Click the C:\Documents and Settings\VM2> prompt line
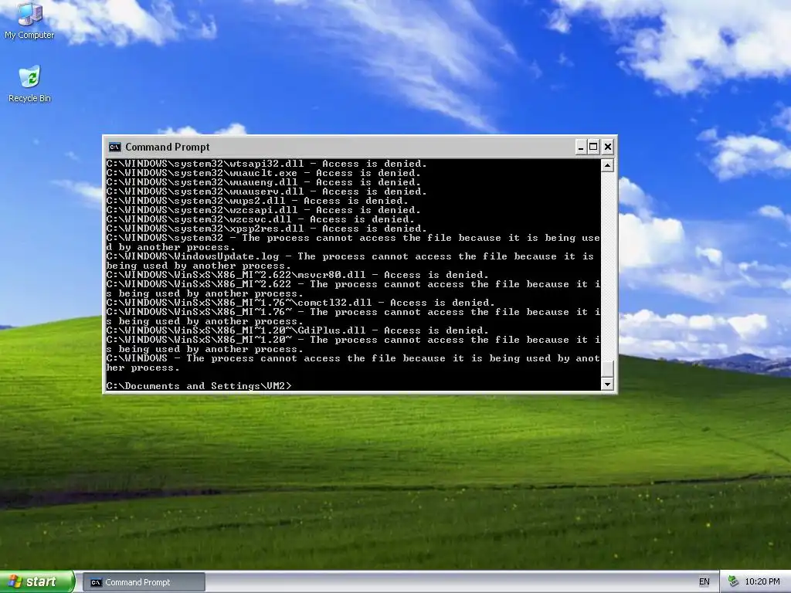791x593 pixels. tap(199, 386)
